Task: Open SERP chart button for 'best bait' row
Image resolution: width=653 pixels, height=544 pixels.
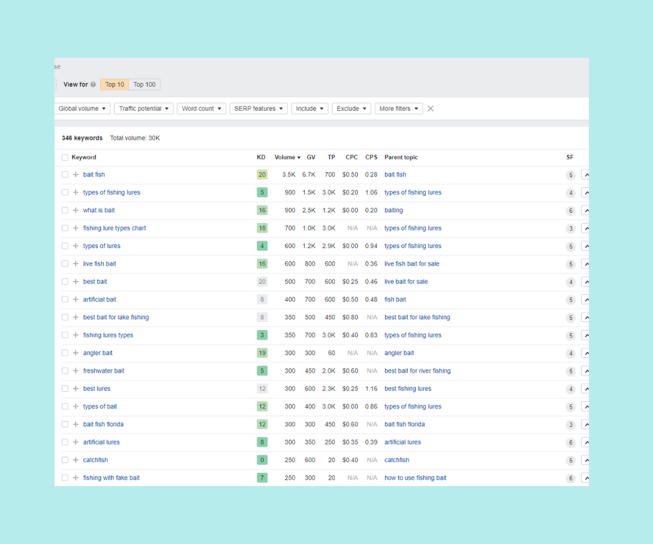Action: [585, 282]
